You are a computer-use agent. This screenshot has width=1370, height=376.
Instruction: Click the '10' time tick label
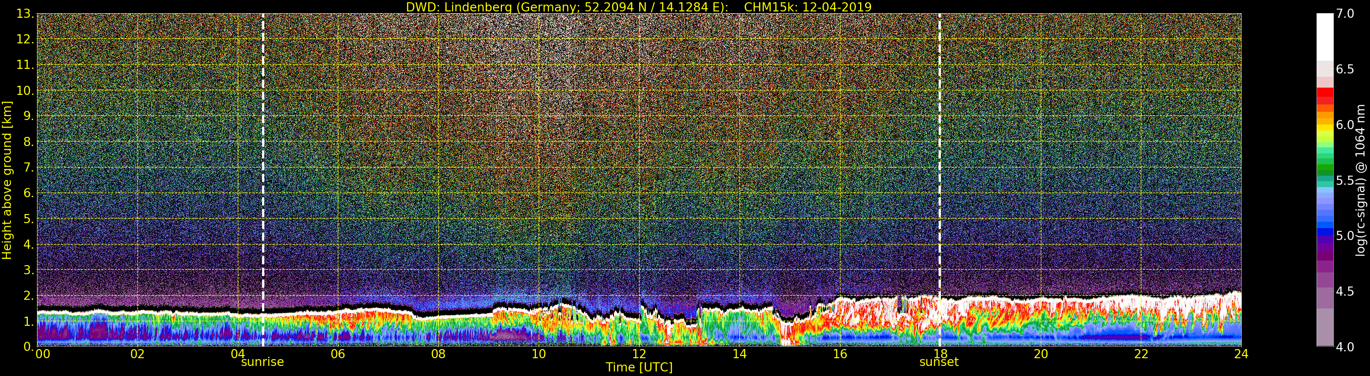[539, 354]
